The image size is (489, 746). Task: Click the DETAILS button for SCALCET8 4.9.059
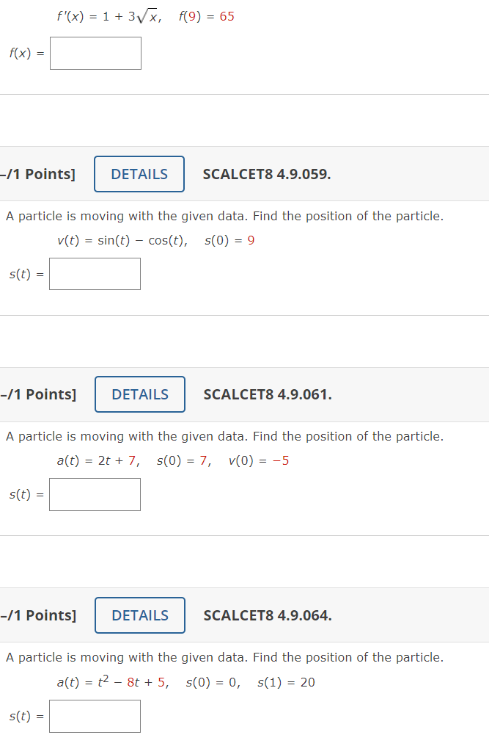pos(139,174)
